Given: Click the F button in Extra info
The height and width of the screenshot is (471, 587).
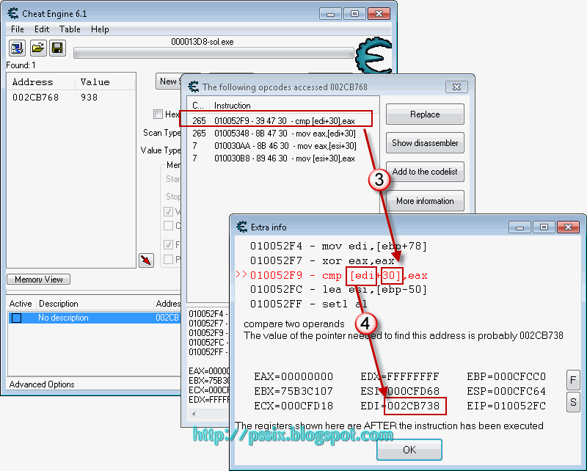Looking at the screenshot, I should pyautogui.click(x=573, y=380).
